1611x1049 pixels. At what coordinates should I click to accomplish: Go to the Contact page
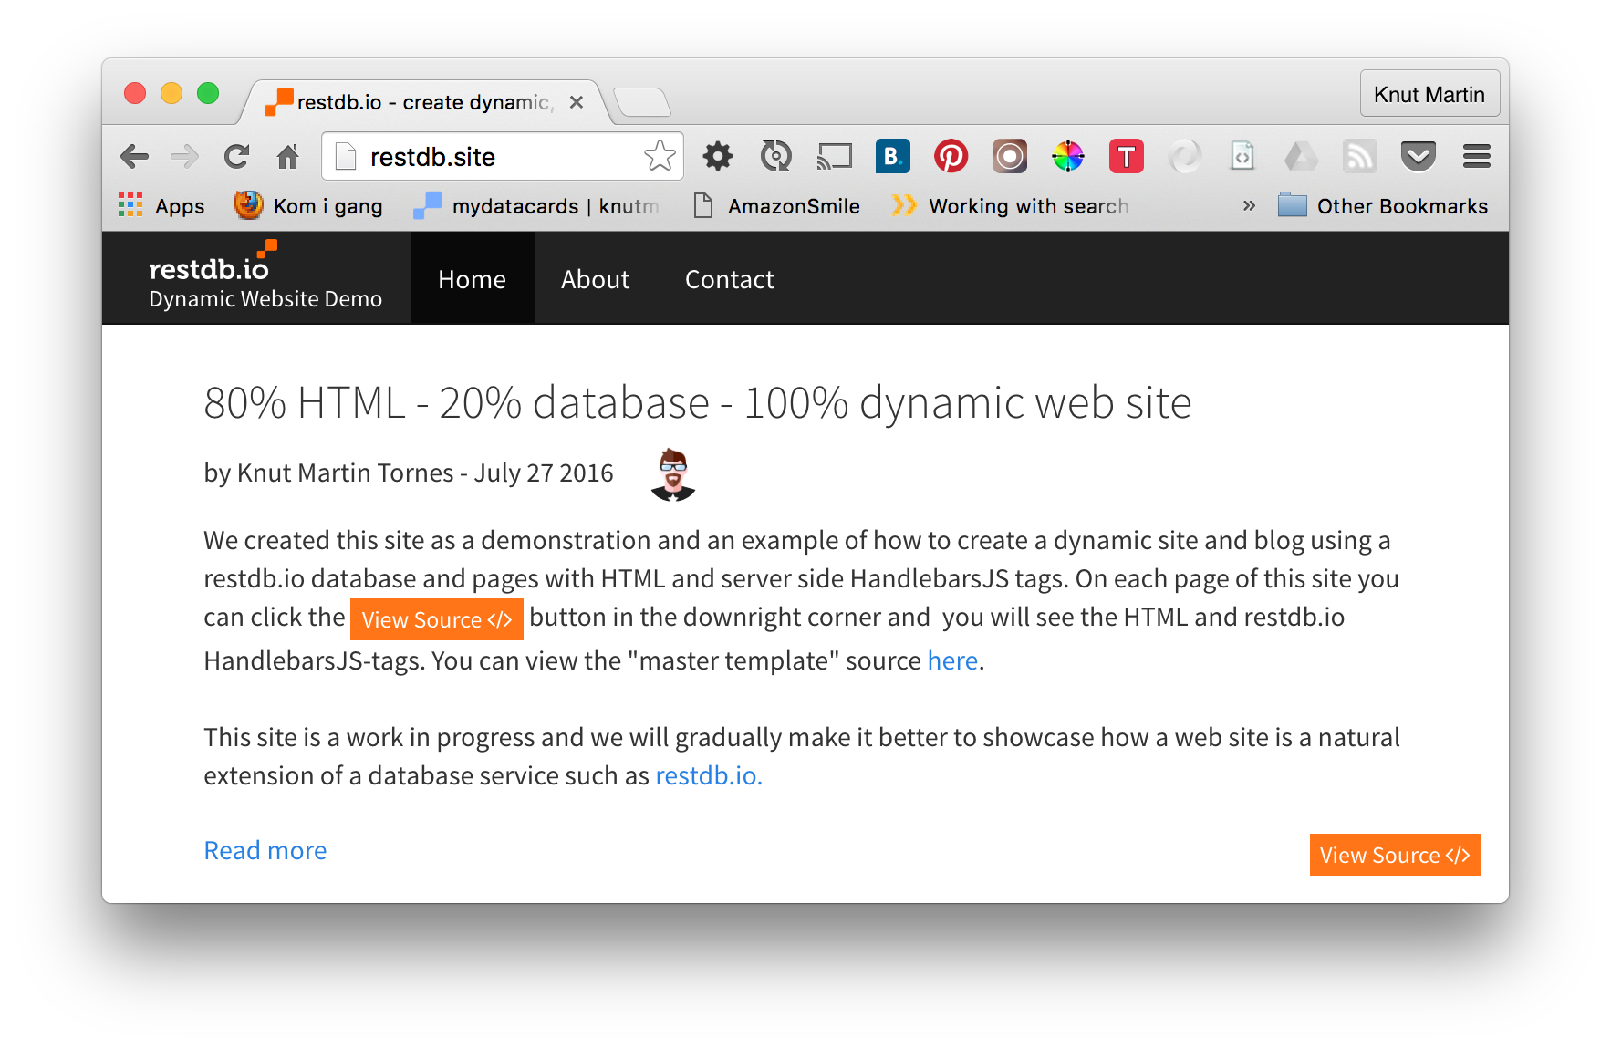(x=730, y=279)
